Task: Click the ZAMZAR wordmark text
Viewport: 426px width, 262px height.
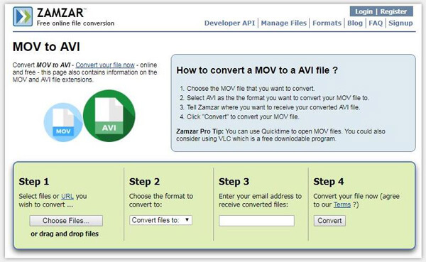Action: pyautogui.click(x=61, y=13)
